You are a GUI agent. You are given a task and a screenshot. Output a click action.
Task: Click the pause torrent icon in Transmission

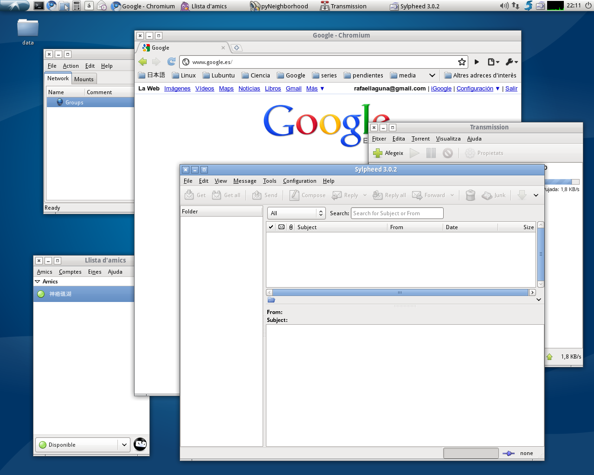tap(431, 153)
